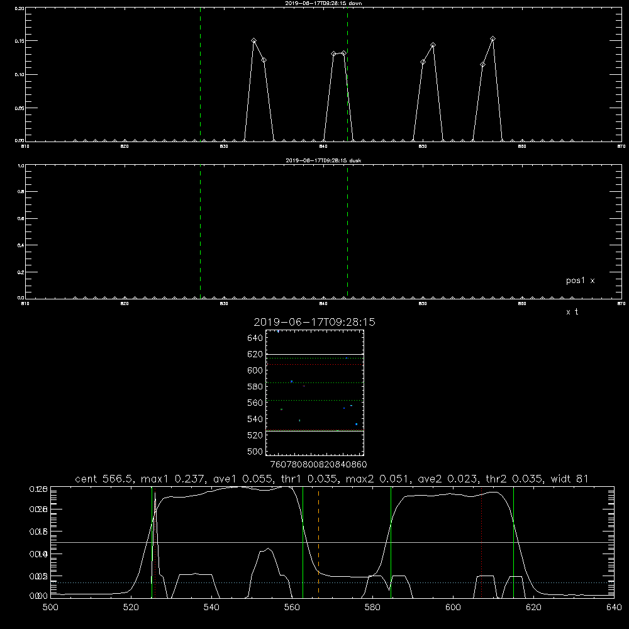This screenshot has width=629, height=629.
Task: Click the dawn plot's first peak diamond at 0.15
Action: tap(253, 40)
